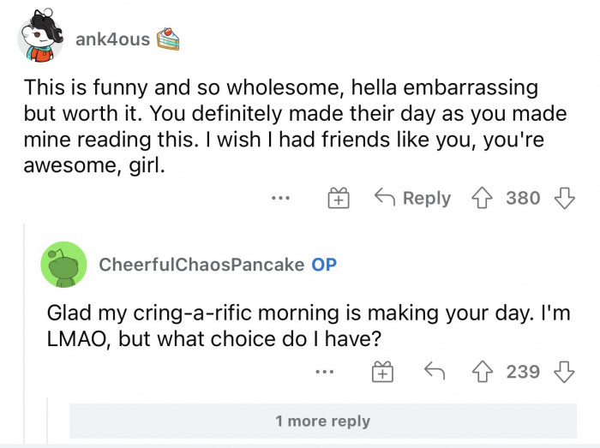Tap the reply arrow on CheerfulChaosPancake's comment

click(435, 371)
